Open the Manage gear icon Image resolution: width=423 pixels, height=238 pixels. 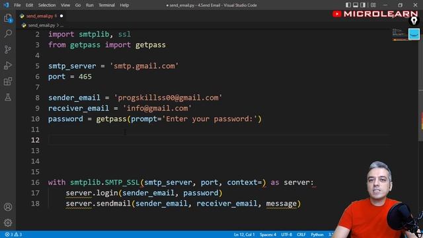tap(8, 223)
